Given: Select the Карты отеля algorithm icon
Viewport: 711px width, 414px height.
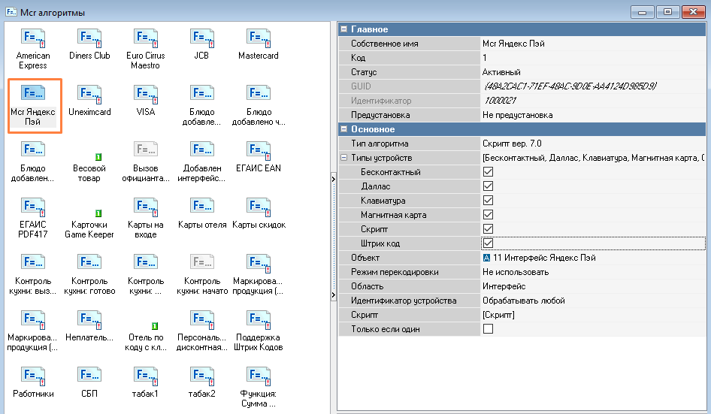Looking at the screenshot, I should [x=201, y=207].
